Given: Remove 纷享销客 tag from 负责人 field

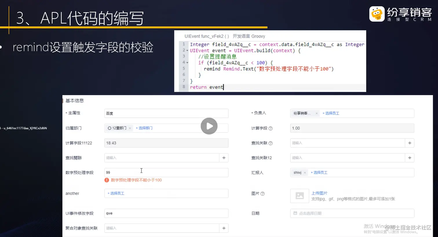Looking at the screenshot, I should coord(316,113).
